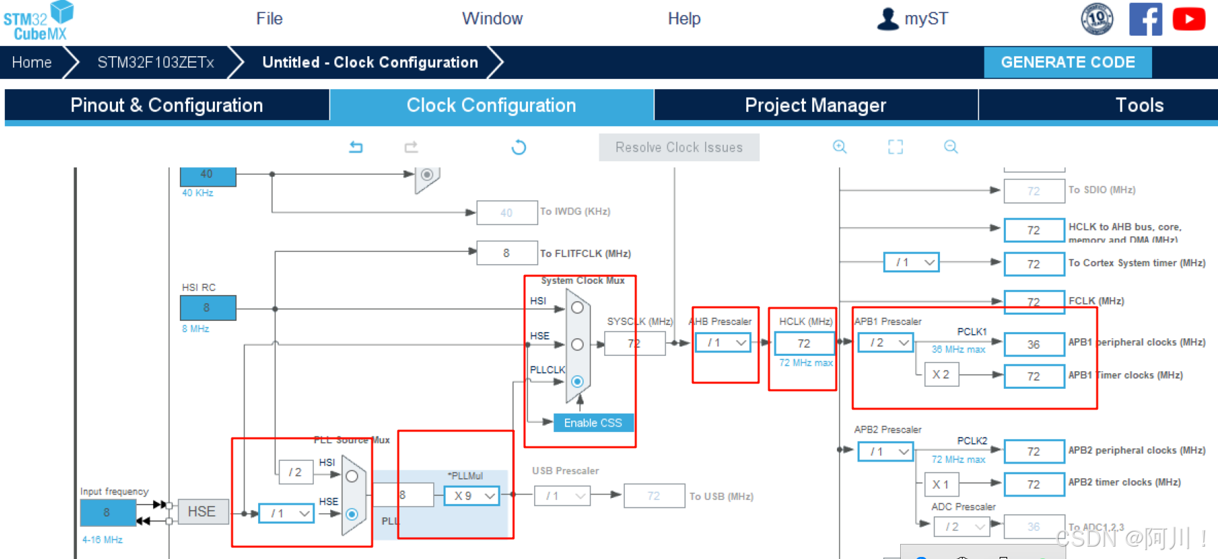This screenshot has width=1218, height=559.
Task: Click the redo arrow icon
Action: point(411,147)
